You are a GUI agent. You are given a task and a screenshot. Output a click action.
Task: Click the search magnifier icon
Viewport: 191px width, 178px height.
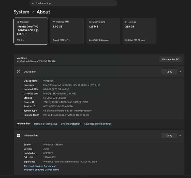click(x=33, y=3)
